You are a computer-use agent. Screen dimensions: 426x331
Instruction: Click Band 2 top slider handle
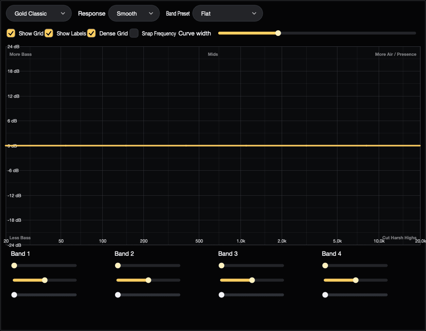coord(118,265)
